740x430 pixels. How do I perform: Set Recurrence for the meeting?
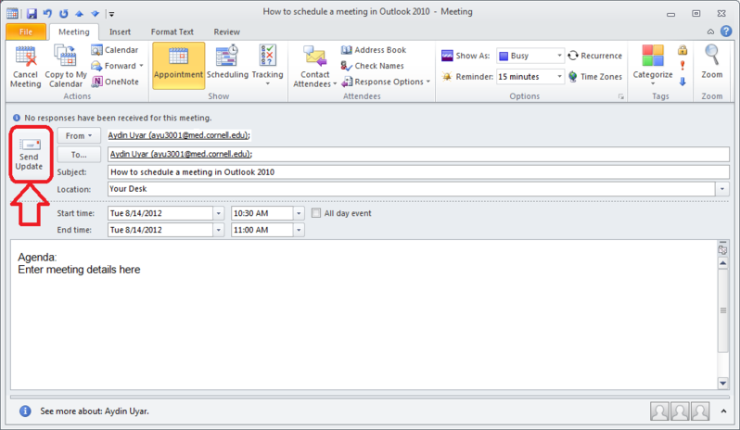pyautogui.click(x=594, y=56)
